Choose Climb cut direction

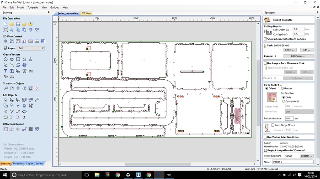pos(283,97)
